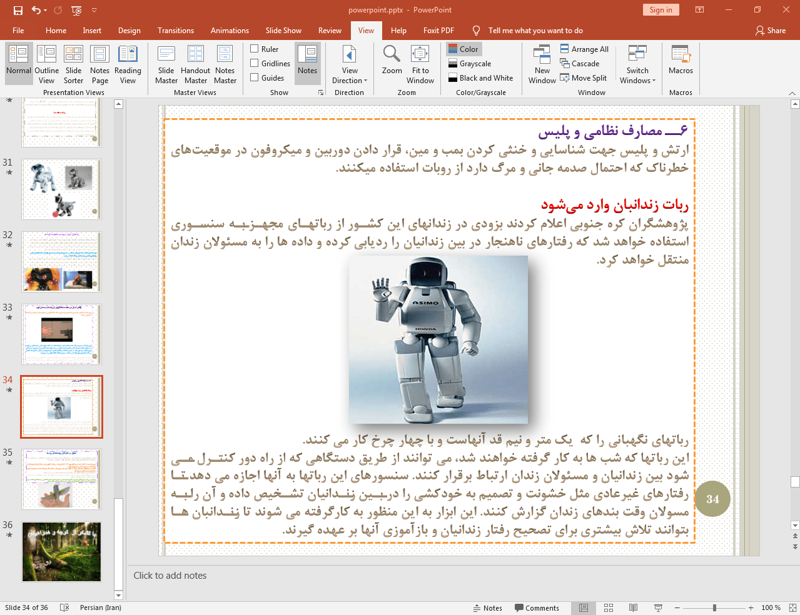Switch to Black and White mode
Screen dimensions: 800x615
coord(481,78)
